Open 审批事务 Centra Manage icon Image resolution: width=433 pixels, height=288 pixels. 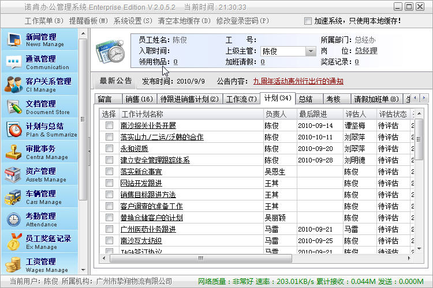tap(14, 152)
